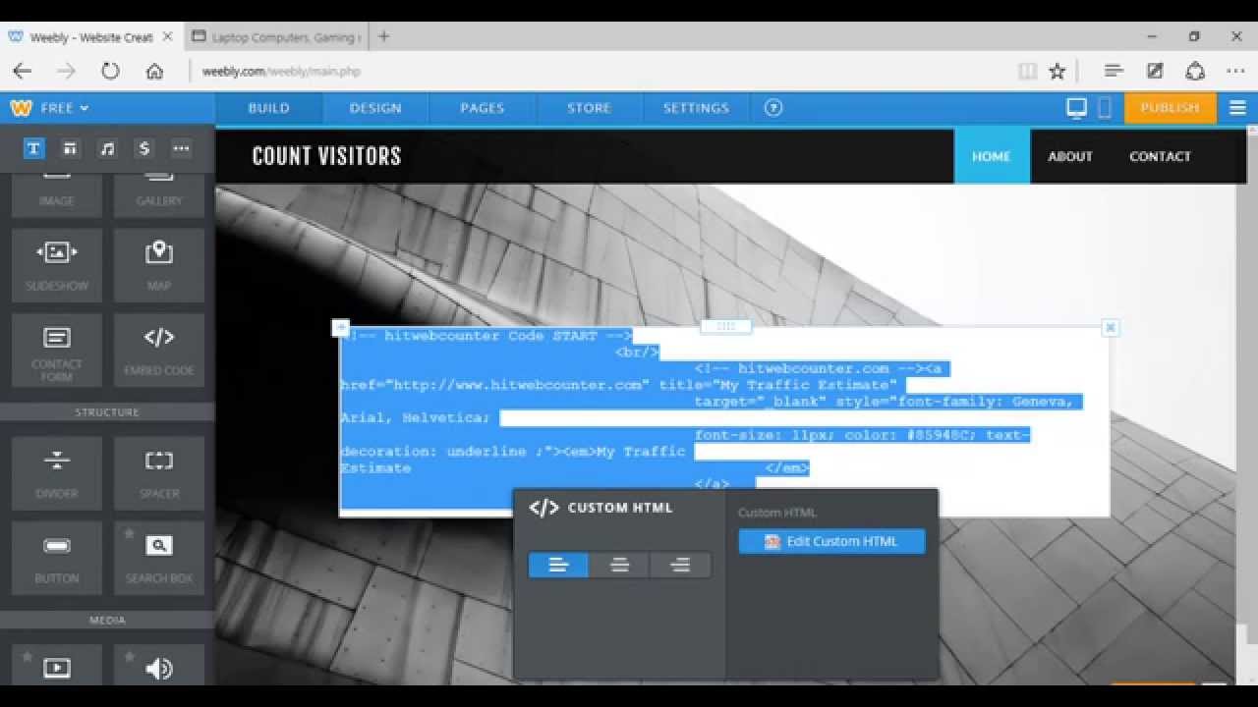Grab the element's move drag handle
The width and height of the screenshot is (1258, 707).
tap(726, 326)
